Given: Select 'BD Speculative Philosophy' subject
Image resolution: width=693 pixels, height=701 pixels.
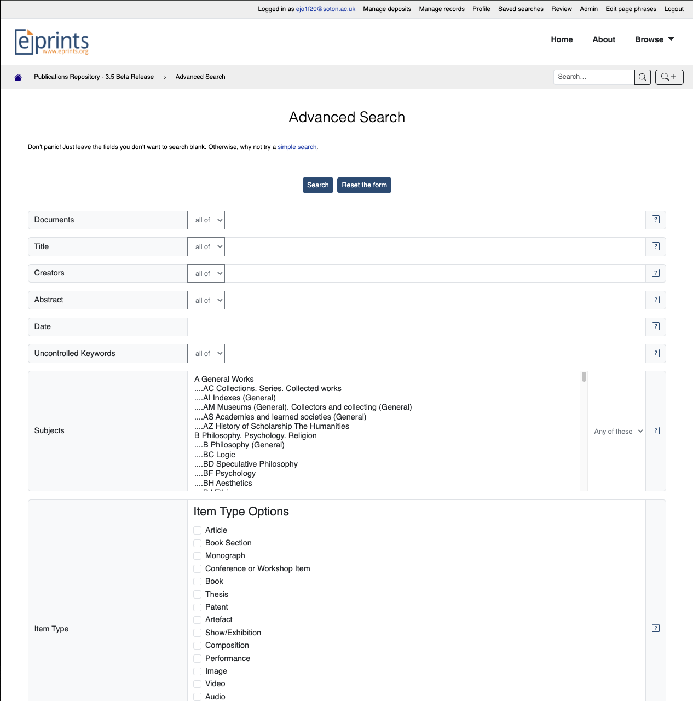Looking at the screenshot, I should (246, 464).
